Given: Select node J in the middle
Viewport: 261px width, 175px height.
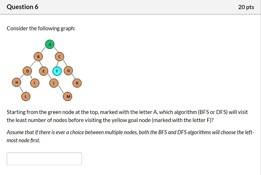Looking at the screenshot, I should click(54, 83).
